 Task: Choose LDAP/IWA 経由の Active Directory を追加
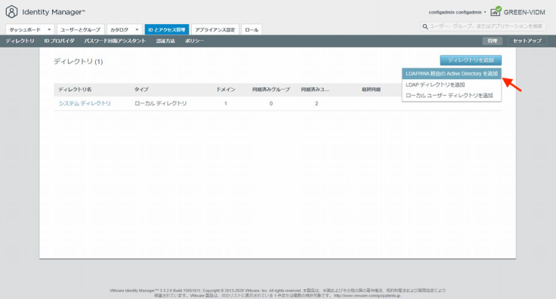(x=452, y=74)
